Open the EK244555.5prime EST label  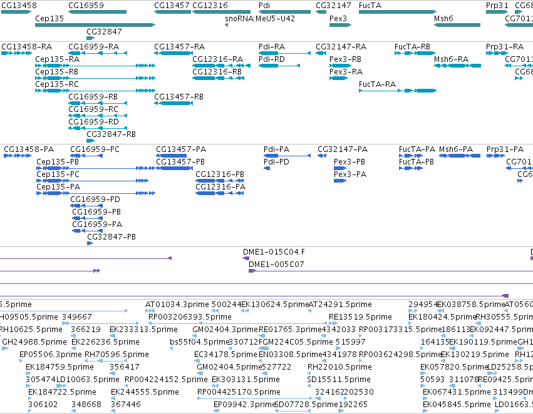[145, 392]
